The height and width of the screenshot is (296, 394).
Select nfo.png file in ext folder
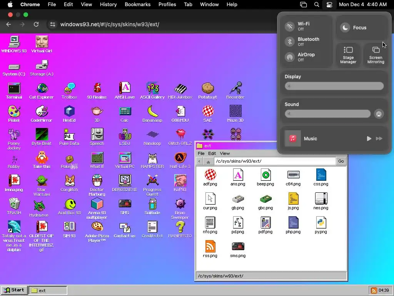[x=210, y=225]
